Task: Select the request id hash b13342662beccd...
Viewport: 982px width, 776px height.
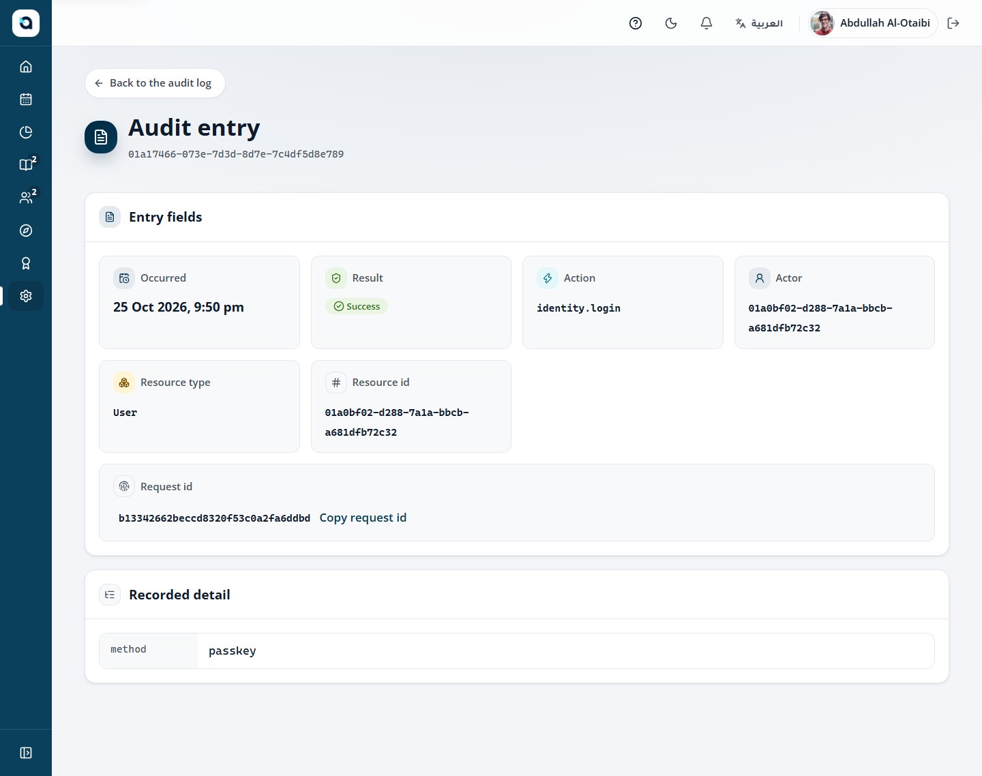Action: pyautogui.click(x=214, y=518)
